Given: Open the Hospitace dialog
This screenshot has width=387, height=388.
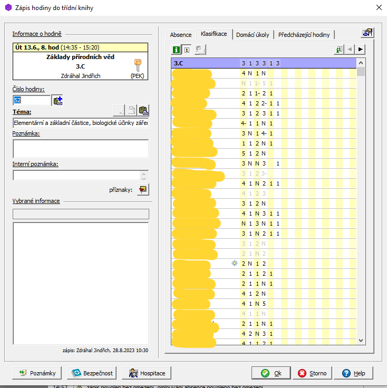Looking at the screenshot, I should 146,373.
